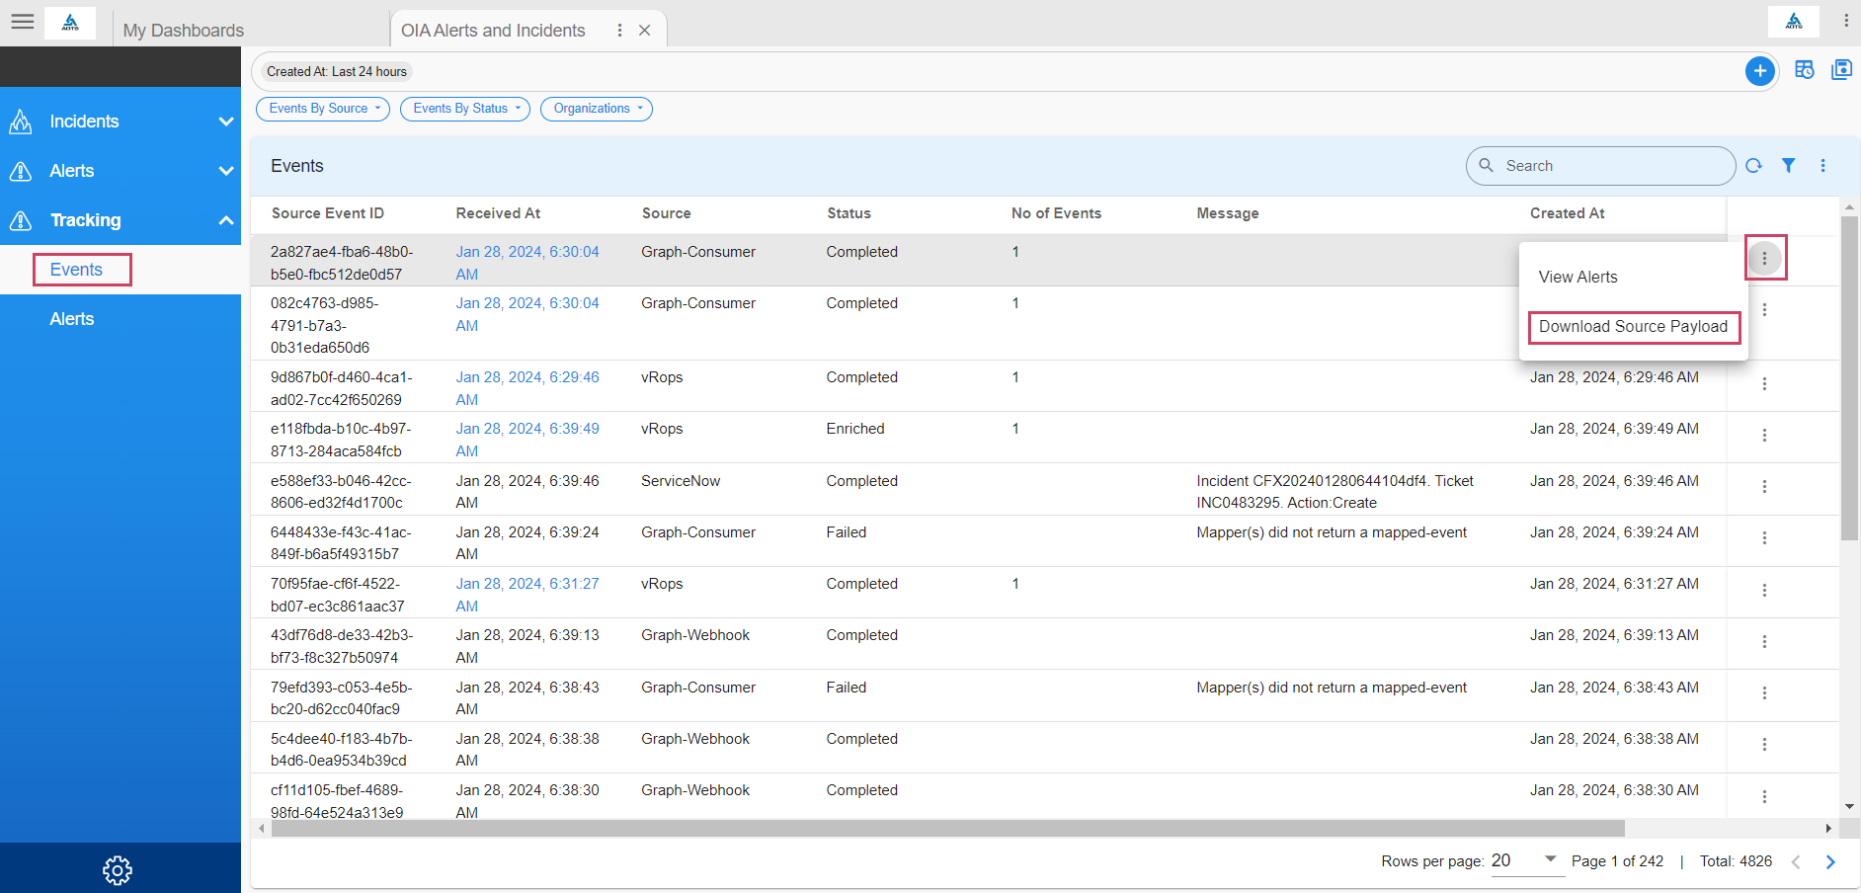Image resolution: width=1861 pixels, height=893 pixels.
Task: Go to next page of events
Action: click(1829, 861)
